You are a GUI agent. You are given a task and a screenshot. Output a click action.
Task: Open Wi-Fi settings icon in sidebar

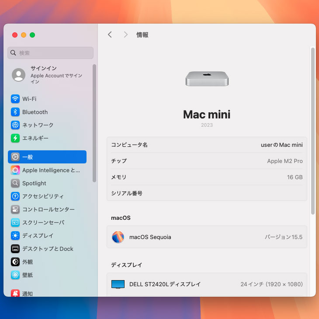point(15,99)
